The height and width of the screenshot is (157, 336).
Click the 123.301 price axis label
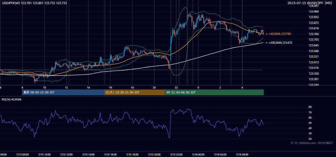313,79
